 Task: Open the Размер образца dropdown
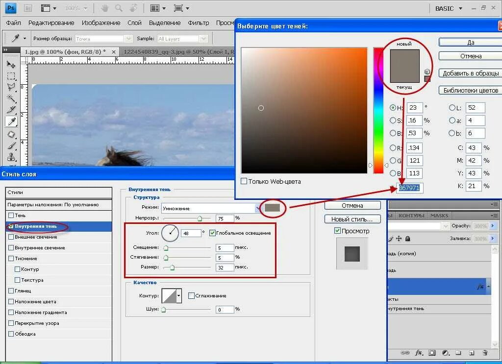pyautogui.click(x=128, y=39)
